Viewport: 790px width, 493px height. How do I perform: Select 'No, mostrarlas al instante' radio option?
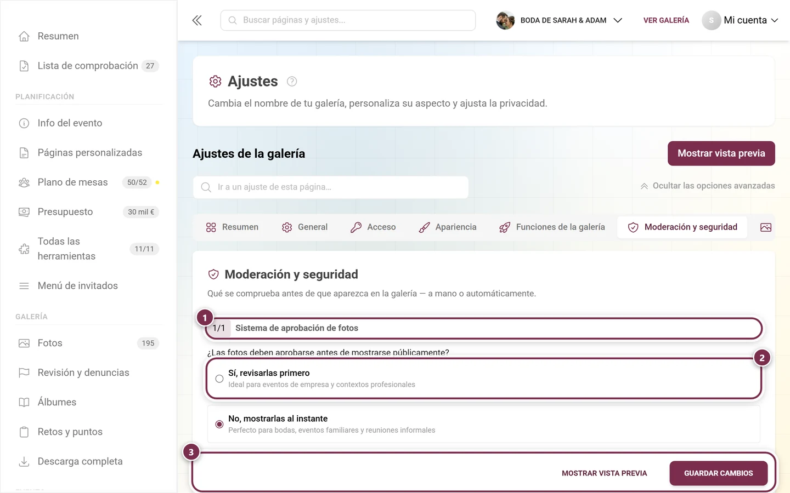pos(219,424)
